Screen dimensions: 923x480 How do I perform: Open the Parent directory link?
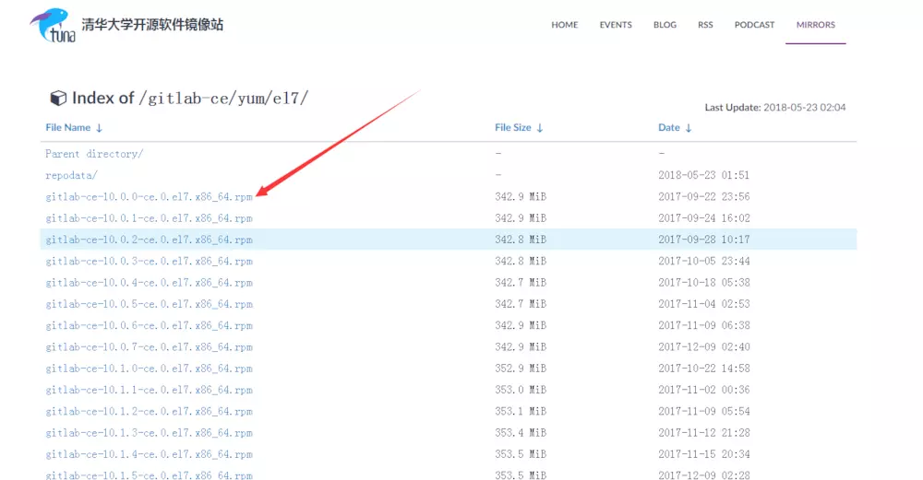point(94,154)
